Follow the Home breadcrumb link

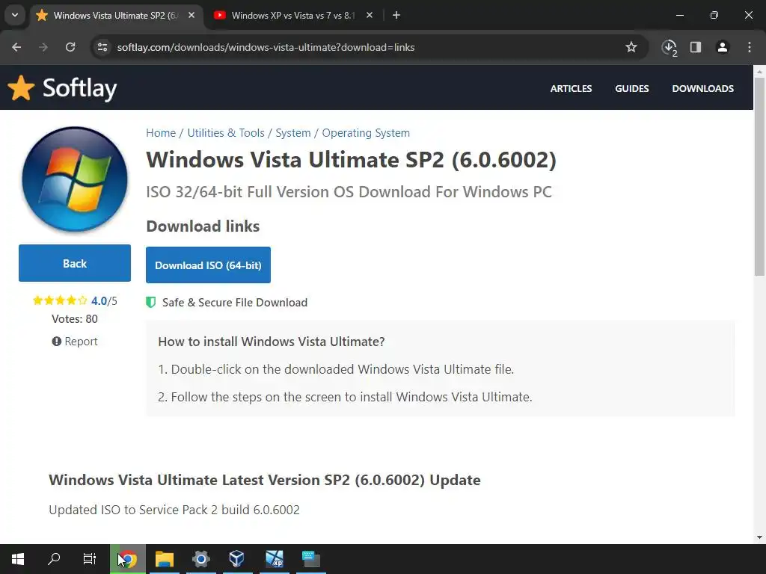coord(161,133)
